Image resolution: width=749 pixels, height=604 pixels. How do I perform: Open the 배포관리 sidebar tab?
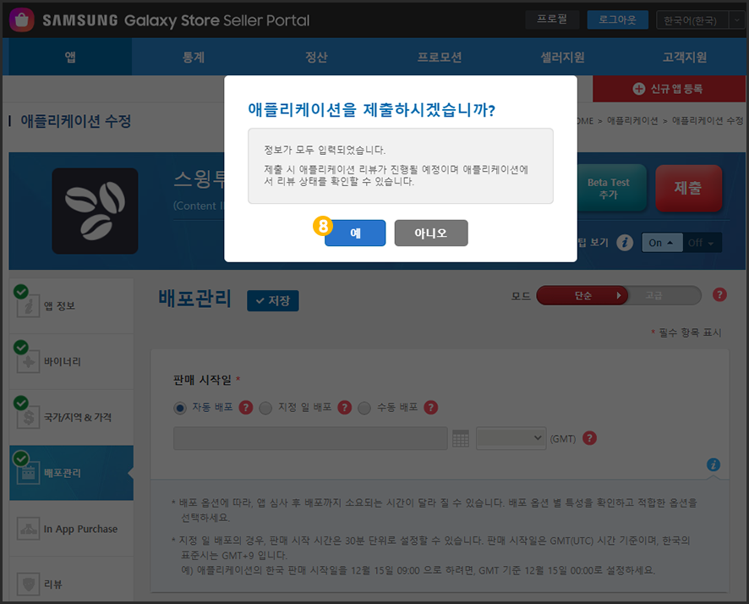click(x=72, y=473)
